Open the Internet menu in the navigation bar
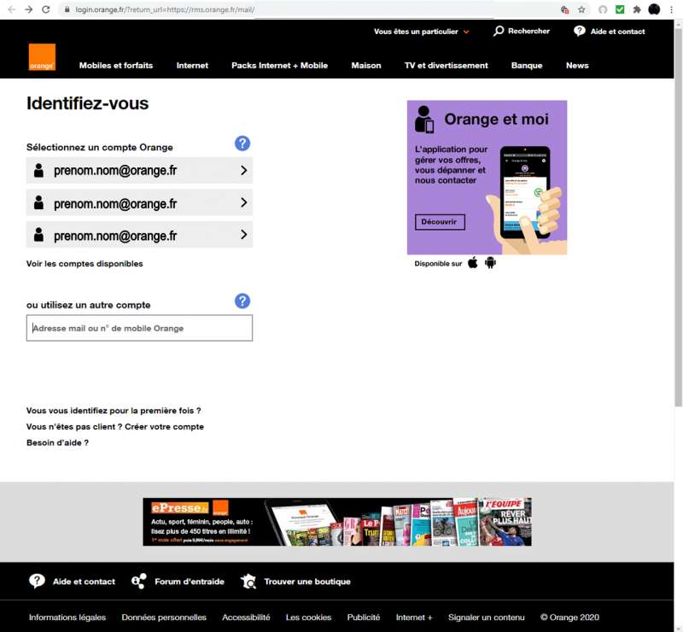Viewport: 683px width, 632px height. click(x=192, y=66)
